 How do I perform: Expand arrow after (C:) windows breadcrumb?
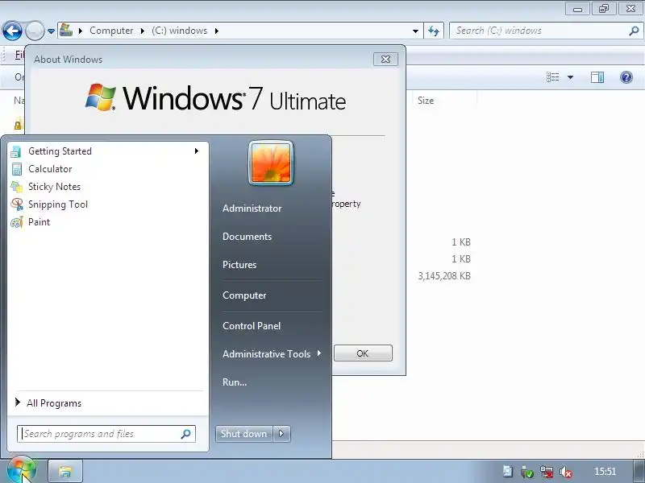pos(216,31)
